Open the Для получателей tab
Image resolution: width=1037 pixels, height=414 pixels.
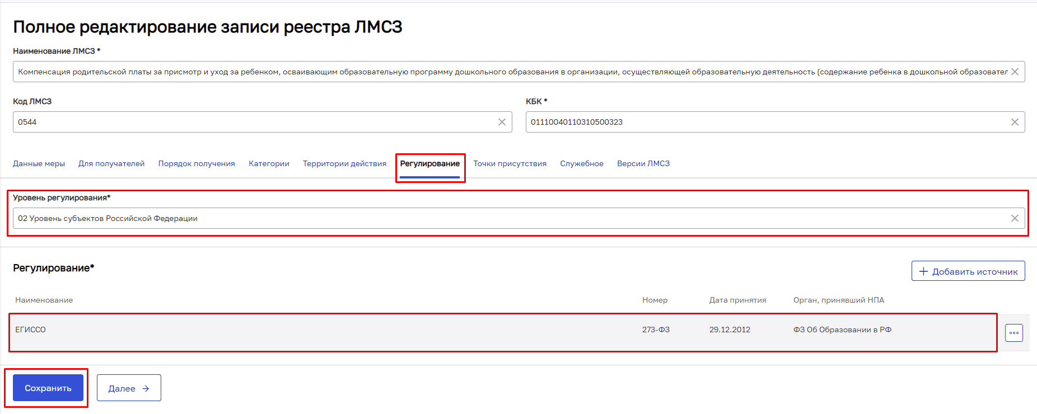[x=111, y=163]
